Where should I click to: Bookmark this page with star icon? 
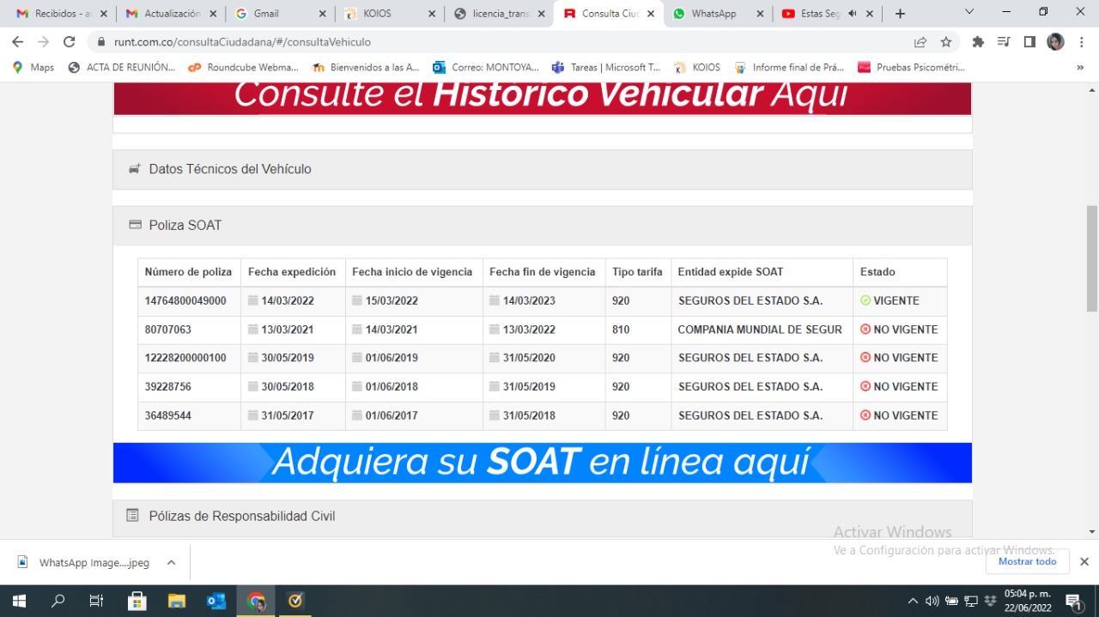pyautogui.click(x=946, y=42)
